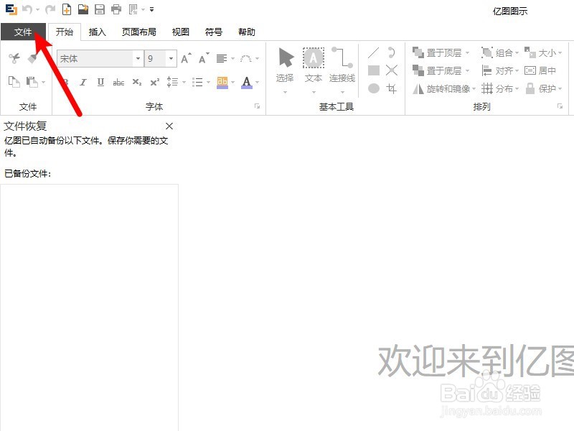The image size is (574, 431).
Task: Open the 文件 menu tab
Action: (23, 32)
